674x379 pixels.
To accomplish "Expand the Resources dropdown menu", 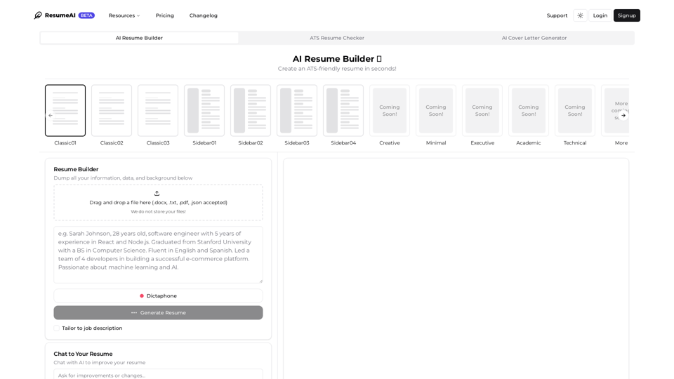I will (124, 15).
